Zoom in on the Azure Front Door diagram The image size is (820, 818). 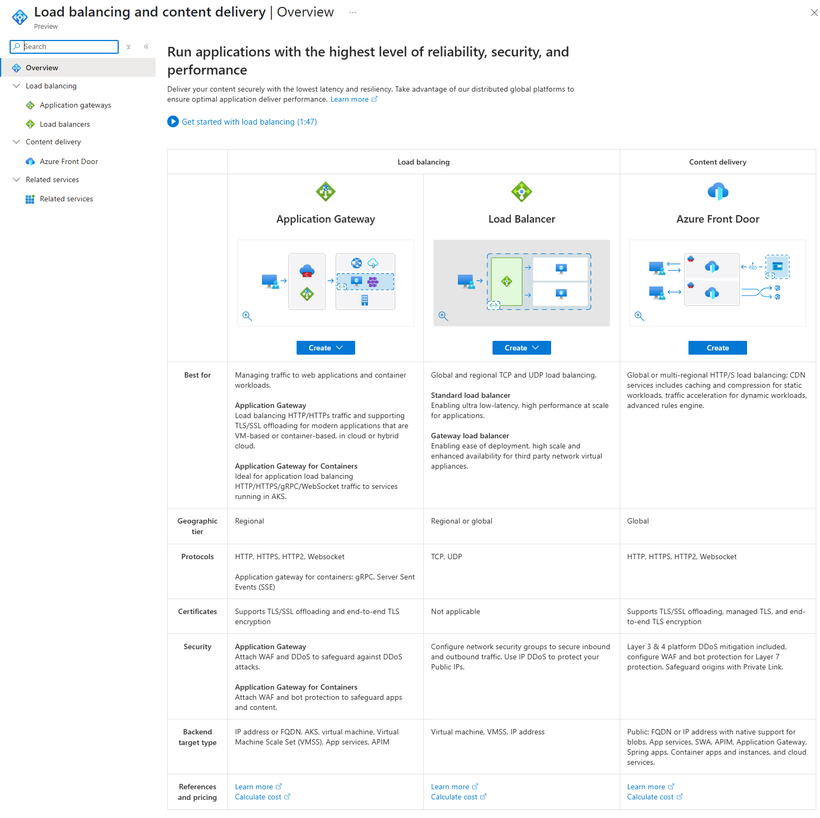pyautogui.click(x=639, y=316)
